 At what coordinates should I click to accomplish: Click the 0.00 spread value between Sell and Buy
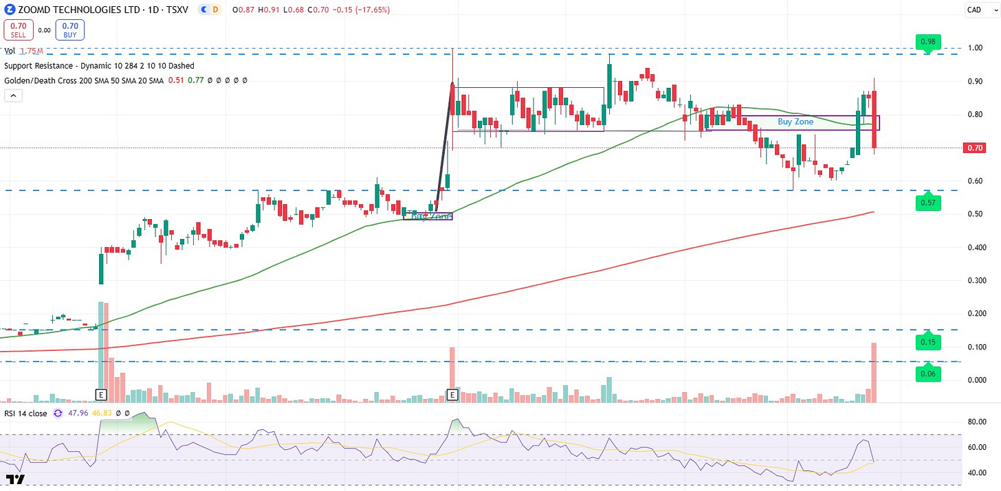coord(44,30)
